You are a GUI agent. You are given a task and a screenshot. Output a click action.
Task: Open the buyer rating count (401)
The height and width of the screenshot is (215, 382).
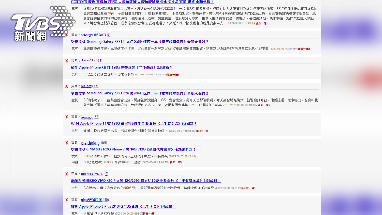point(98,61)
